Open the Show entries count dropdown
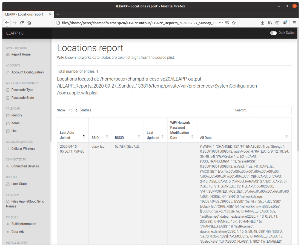Screen dimensions: 301x247 click(73, 110)
